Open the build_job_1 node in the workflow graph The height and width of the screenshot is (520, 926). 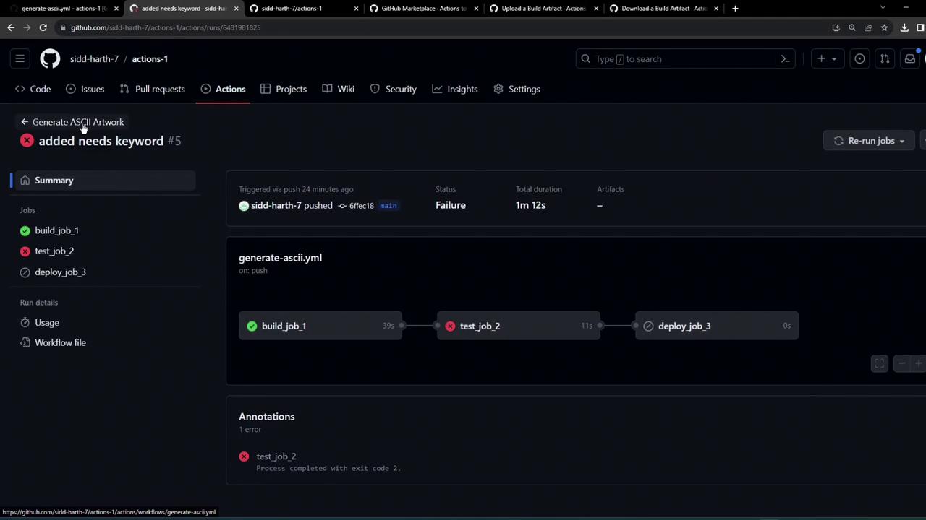320,326
